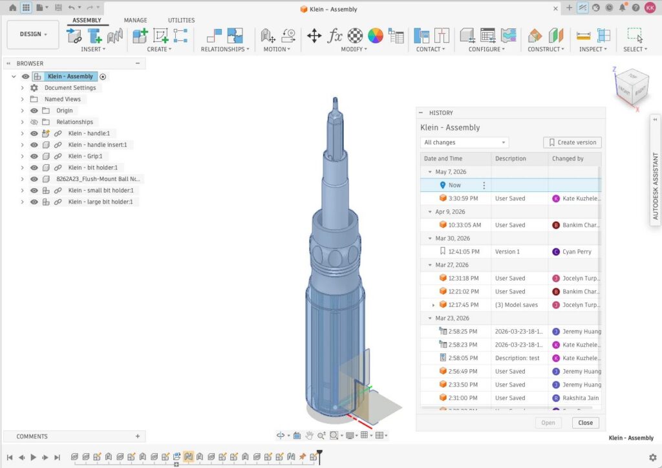
Task: Click the Save icon in the top bar
Action: click(58, 8)
